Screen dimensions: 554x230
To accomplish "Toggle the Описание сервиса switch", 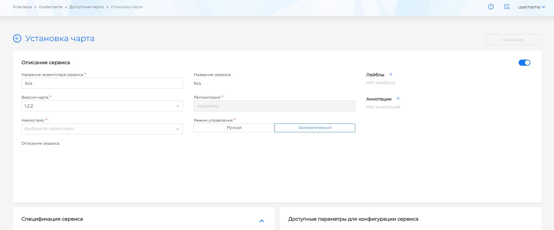I will (x=524, y=63).
